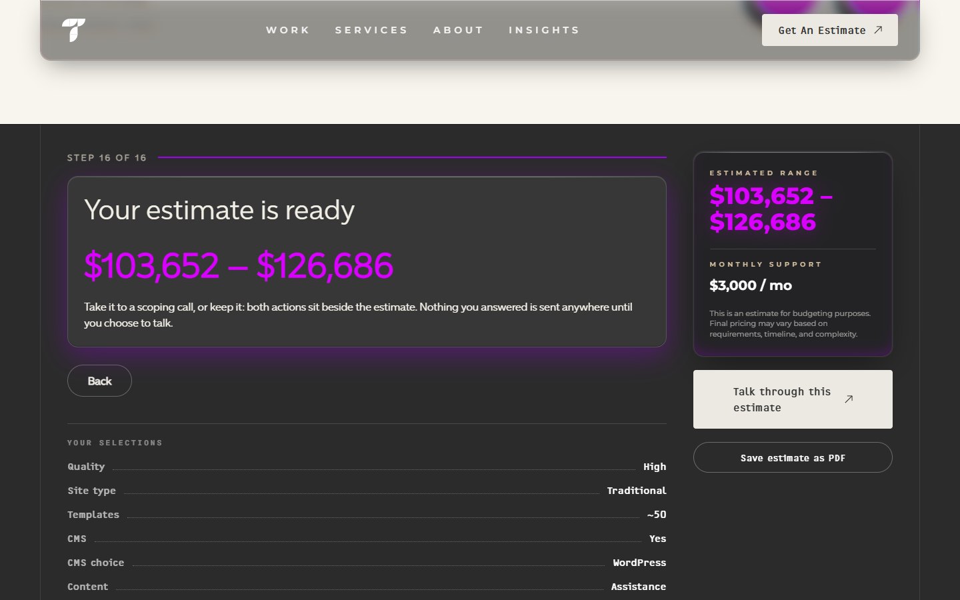Open the Work menu item

(288, 30)
